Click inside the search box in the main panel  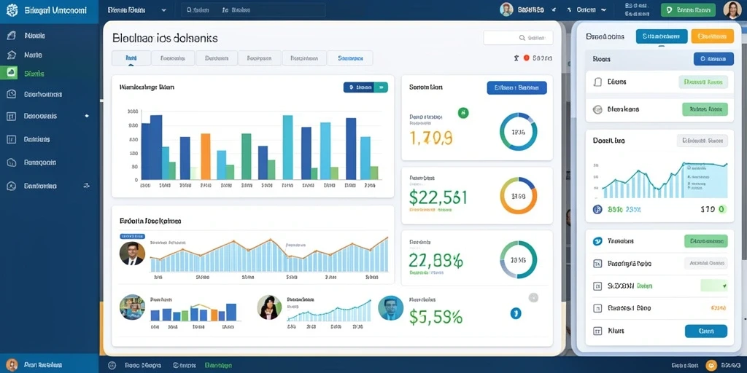(x=519, y=38)
